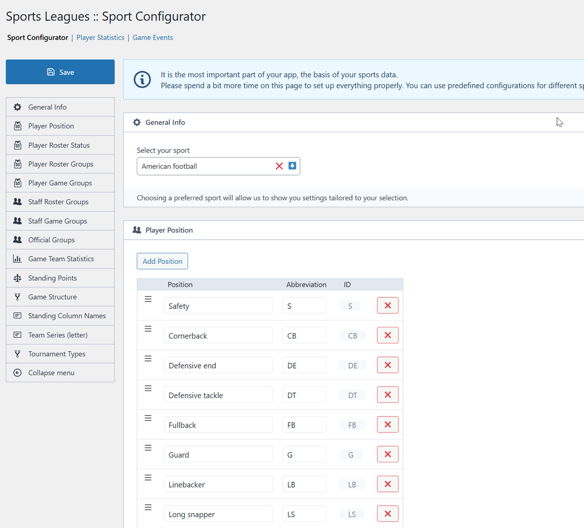The width and height of the screenshot is (584, 528).
Task: Clear the selected American football sport
Action: (x=279, y=166)
